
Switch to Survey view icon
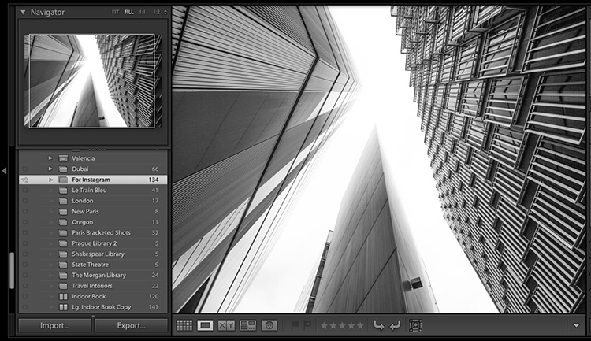(248, 325)
